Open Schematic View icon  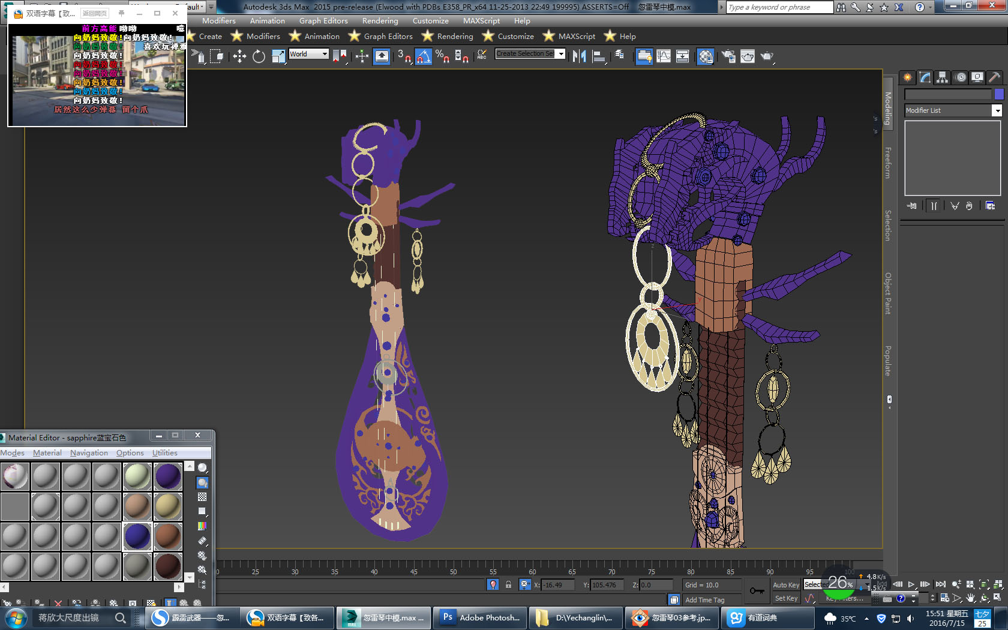pos(683,56)
